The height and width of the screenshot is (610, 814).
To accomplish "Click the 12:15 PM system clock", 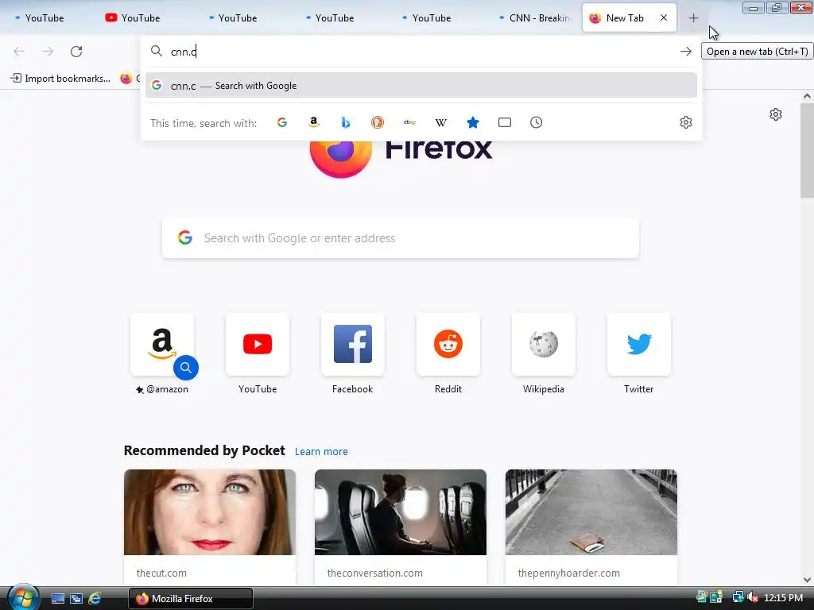I will [783, 598].
